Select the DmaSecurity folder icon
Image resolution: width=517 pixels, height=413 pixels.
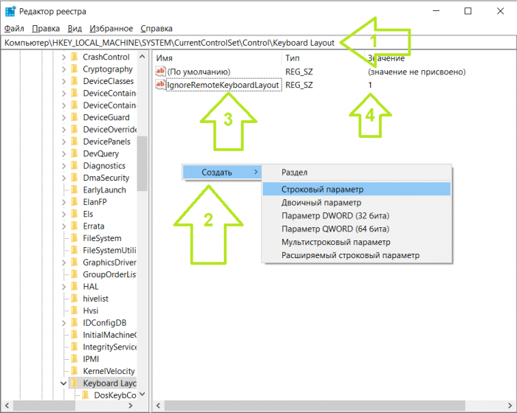coord(75,178)
